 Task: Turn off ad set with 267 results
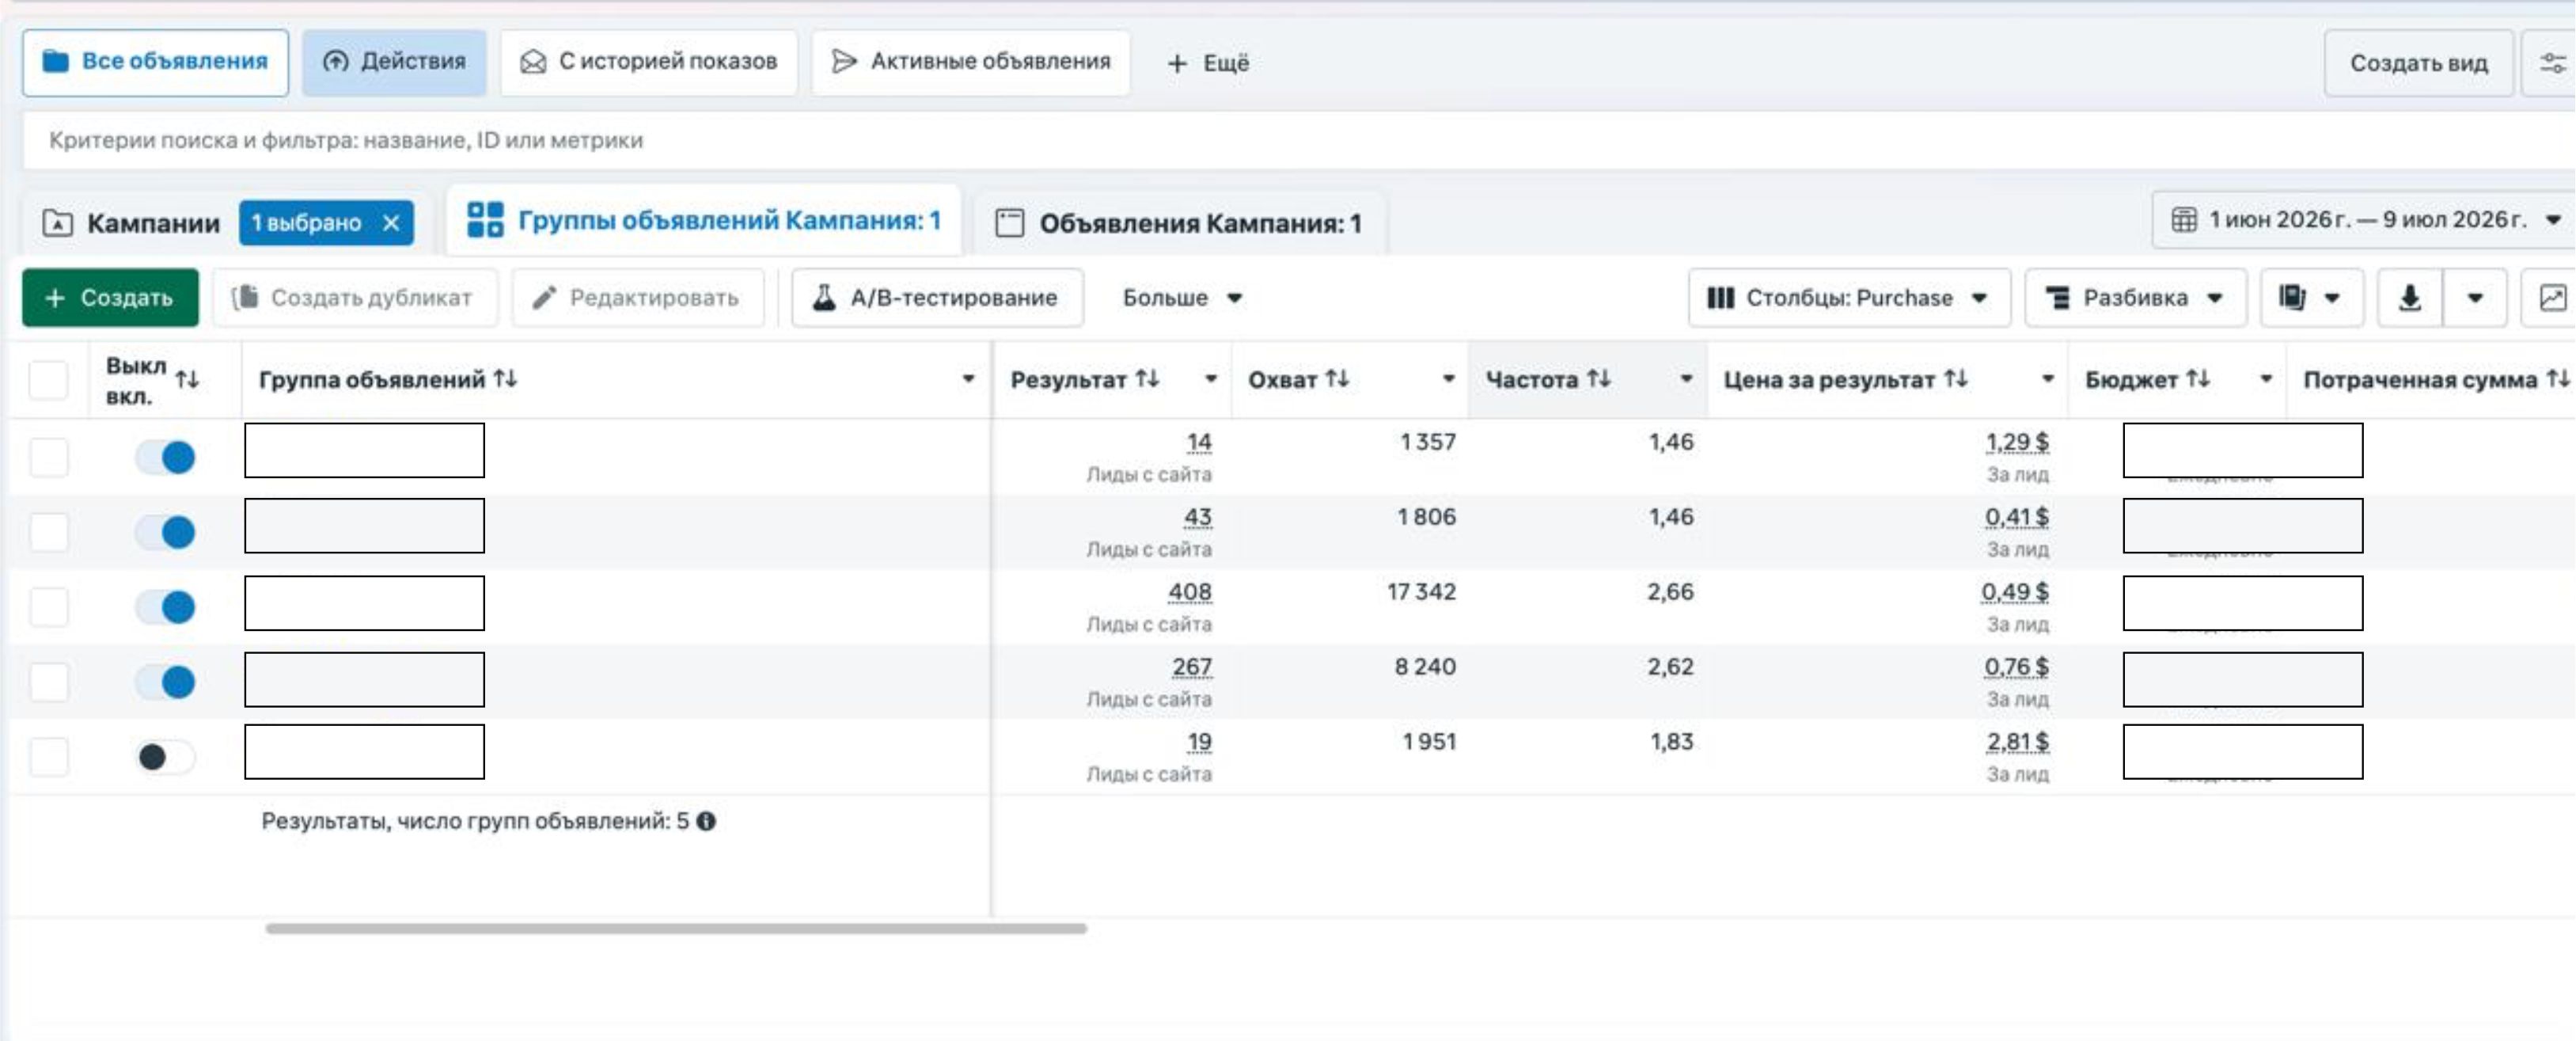166,682
